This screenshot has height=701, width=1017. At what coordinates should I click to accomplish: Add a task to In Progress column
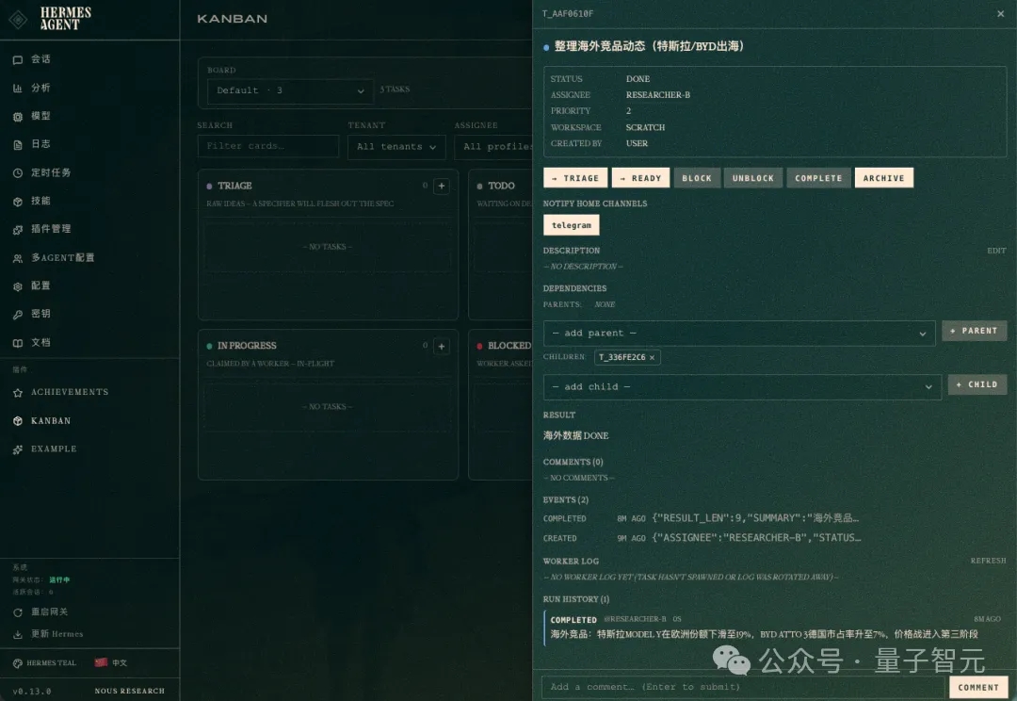(442, 346)
